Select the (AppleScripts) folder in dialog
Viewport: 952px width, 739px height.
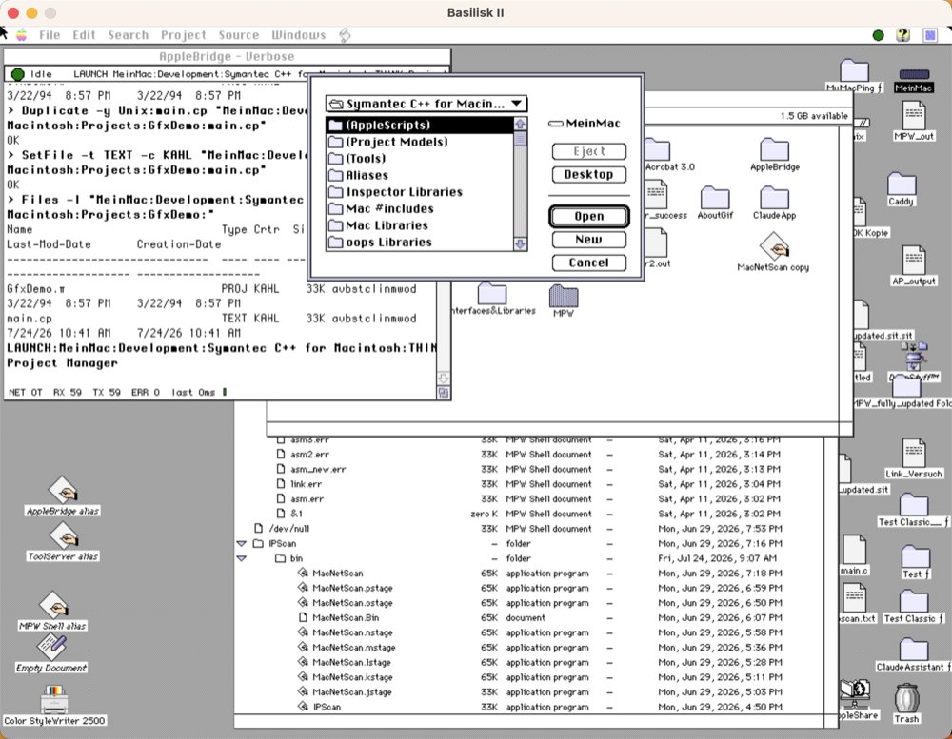click(x=420, y=125)
